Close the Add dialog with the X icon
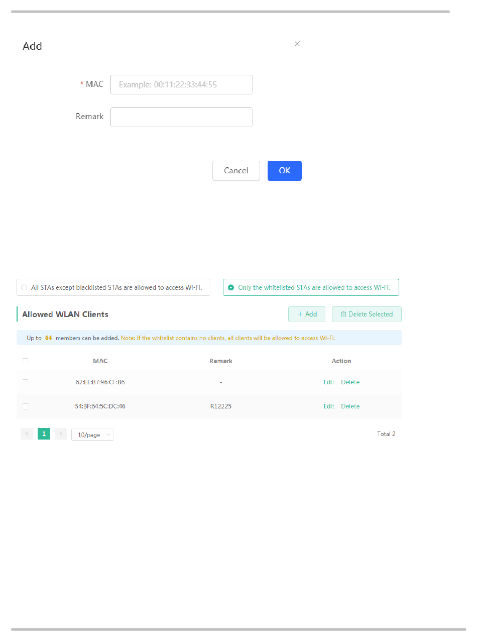Image resolution: width=477 pixels, height=641 pixels. (x=297, y=44)
